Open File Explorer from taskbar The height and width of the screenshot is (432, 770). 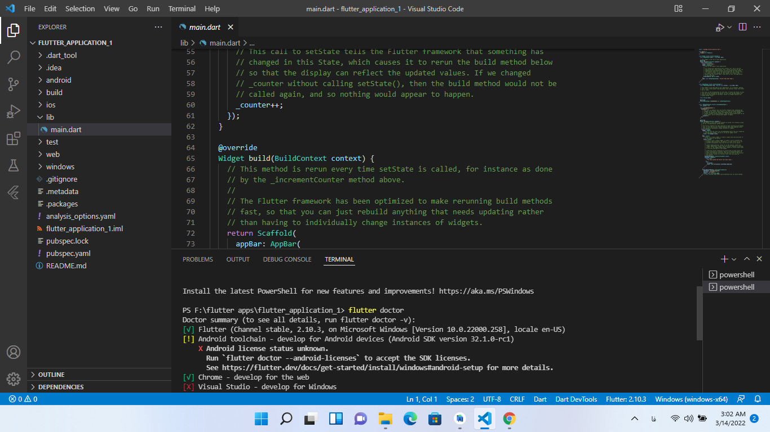pyautogui.click(x=386, y=418)
